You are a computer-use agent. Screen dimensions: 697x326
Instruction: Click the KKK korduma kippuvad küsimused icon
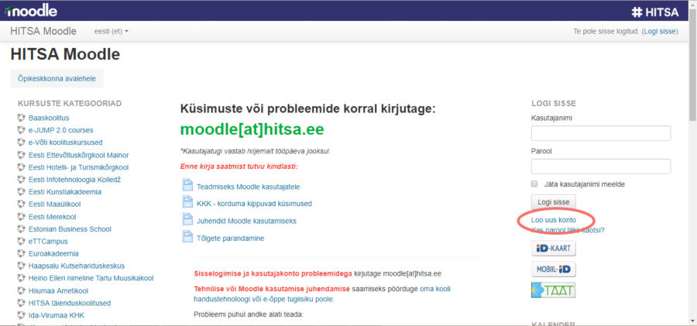click(x=187, y=201)
